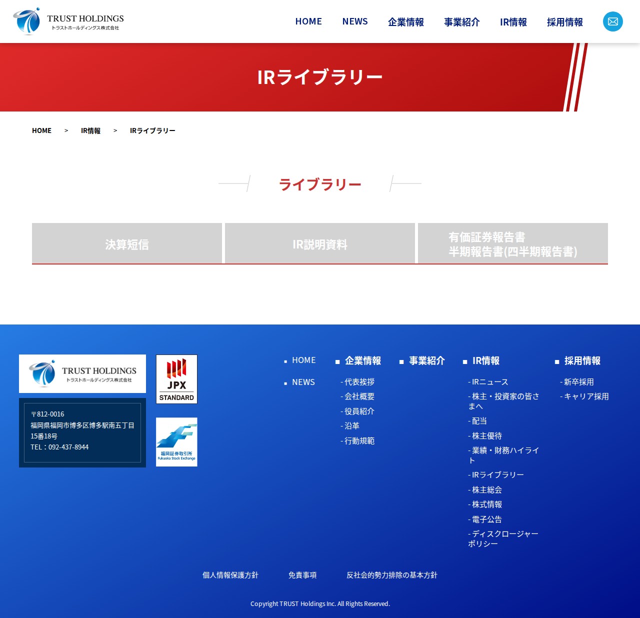Image resolution: width=640 pixels, height=618 pixels.
Task: Open 企業情報 in the top navigation
Action: 406,22
